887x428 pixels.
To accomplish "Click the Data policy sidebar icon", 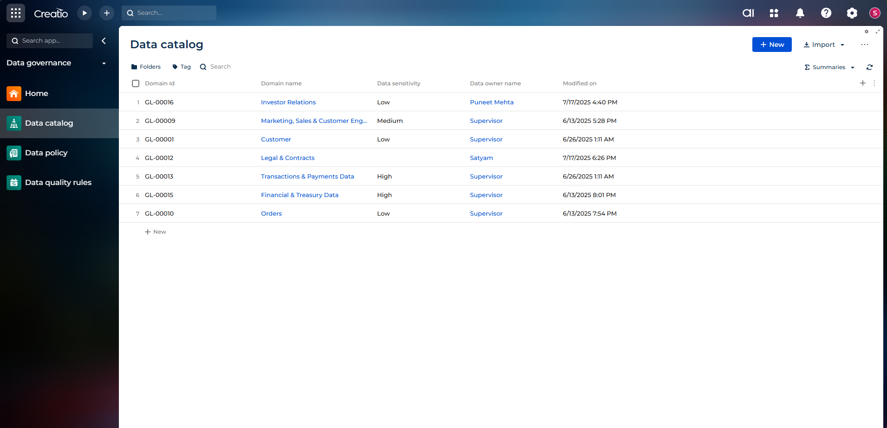I will coord(14,153).
